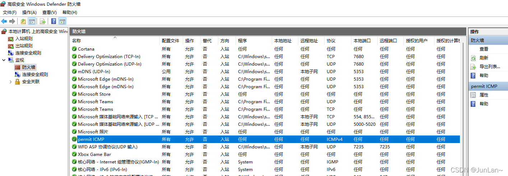Sort by the 配置文件 column header
Image resolution: width=508 pixels, height=176 pixels.
(x=171, y=41)
